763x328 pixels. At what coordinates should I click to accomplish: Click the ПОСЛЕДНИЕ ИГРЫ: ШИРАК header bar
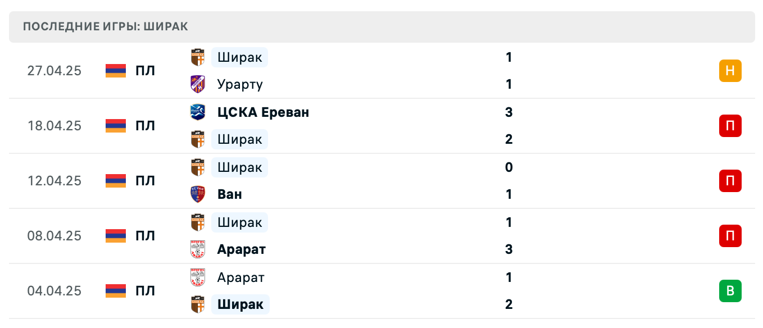pos(381,26)
